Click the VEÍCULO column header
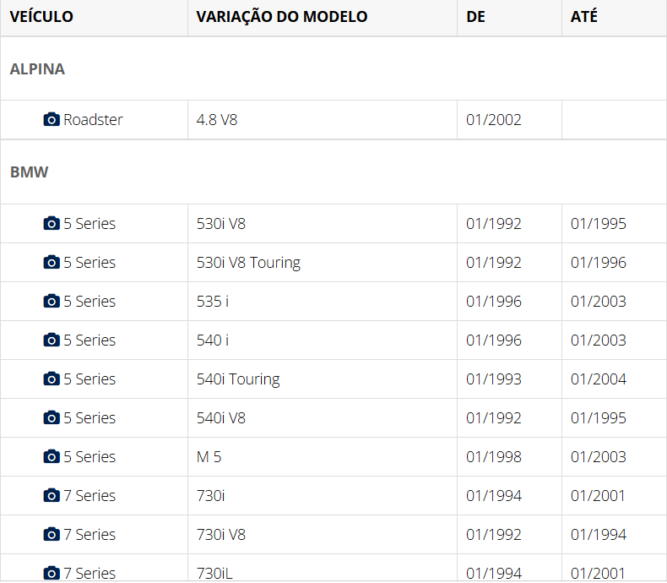This screenshot has width=667, height=583. pyautogui.click(x=41, y=17)
